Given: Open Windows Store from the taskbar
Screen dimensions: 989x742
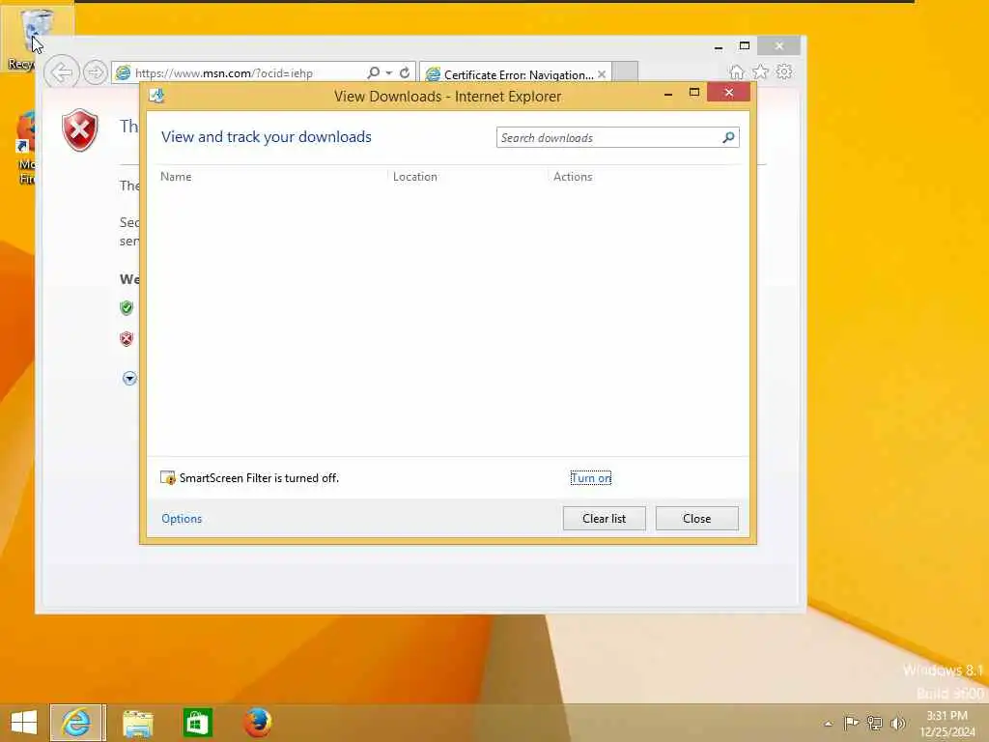Looking at the screenshot, I should coord(197,723).
